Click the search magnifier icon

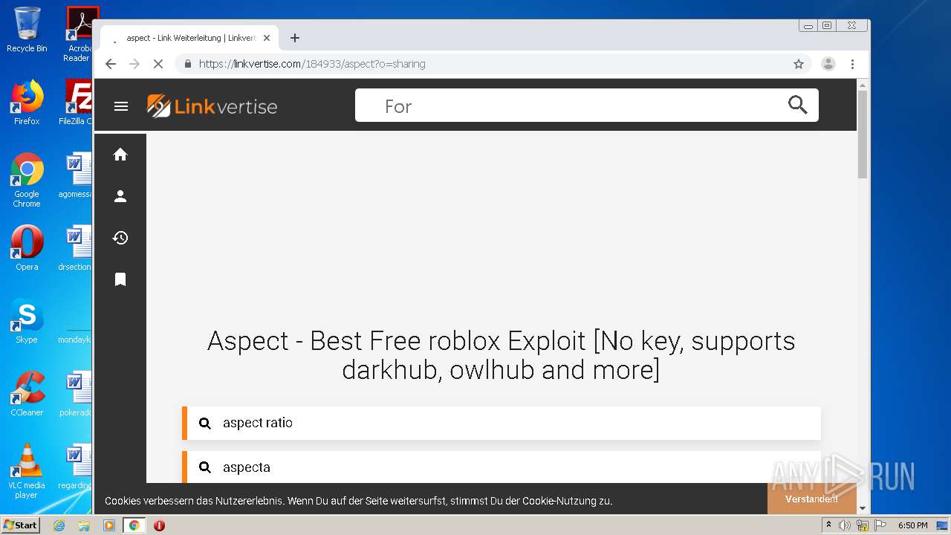point(797,105)
